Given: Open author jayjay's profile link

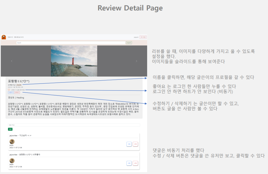Looking at the screenshot, I should pyautogui.click(x=19, y=85).
